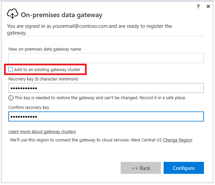Close the gateway setup dialog
This screenshot has height=185, width=215.
point(208,6)
